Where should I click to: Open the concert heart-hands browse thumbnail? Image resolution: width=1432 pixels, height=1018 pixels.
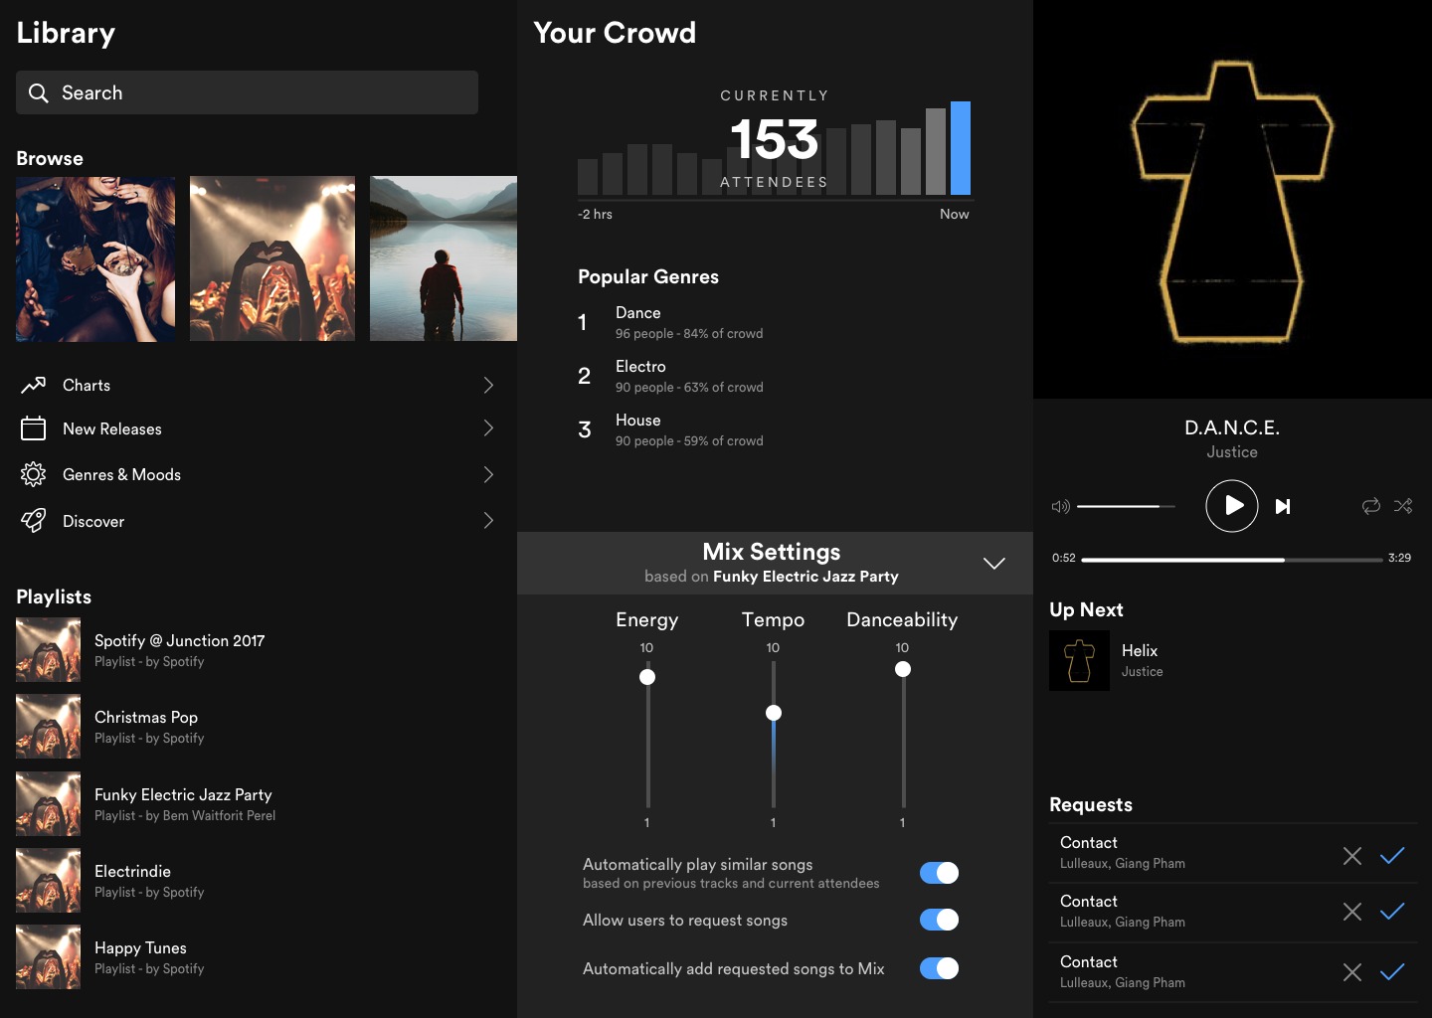click(272, 259)
